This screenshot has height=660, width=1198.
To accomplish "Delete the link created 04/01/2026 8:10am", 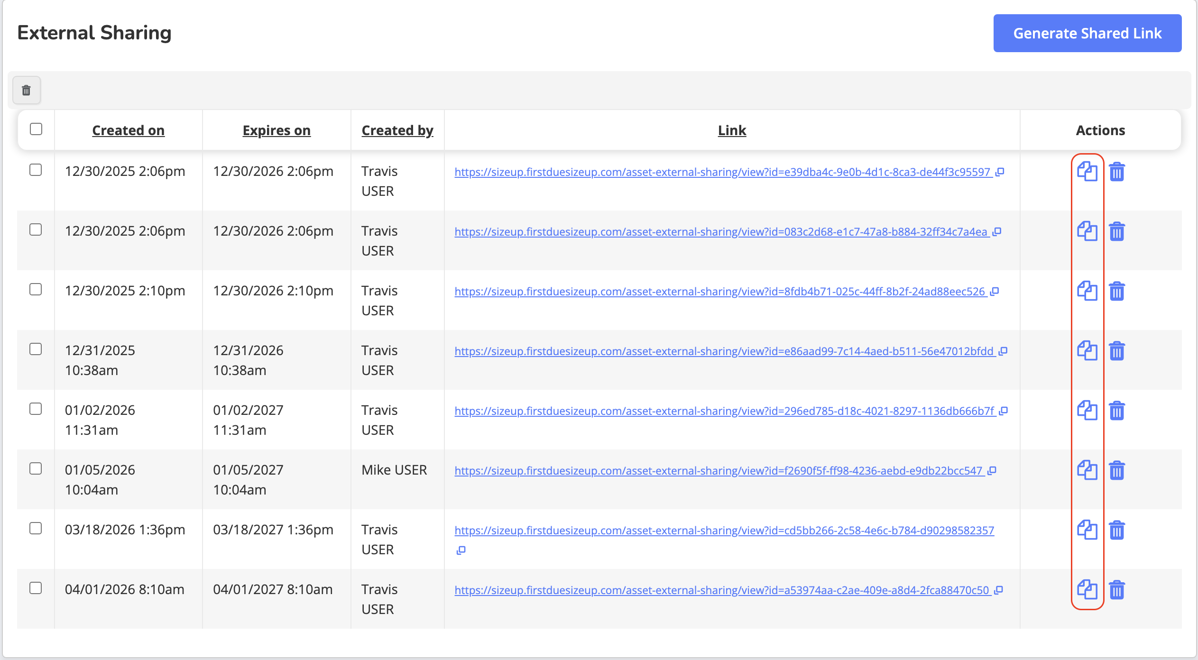I will [x=1117, y=590].
